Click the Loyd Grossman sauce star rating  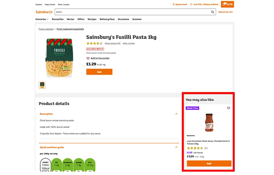[195, 148]
